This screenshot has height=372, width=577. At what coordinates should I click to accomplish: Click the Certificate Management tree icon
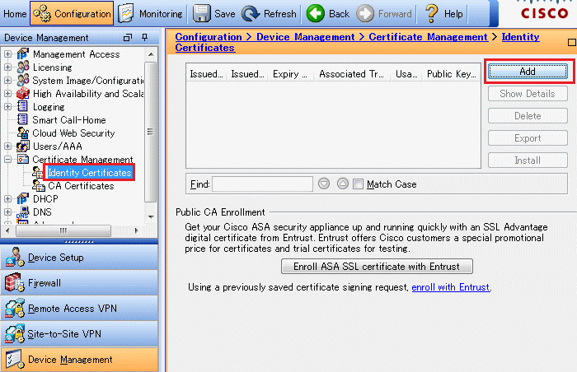click(x=23, y=159)
